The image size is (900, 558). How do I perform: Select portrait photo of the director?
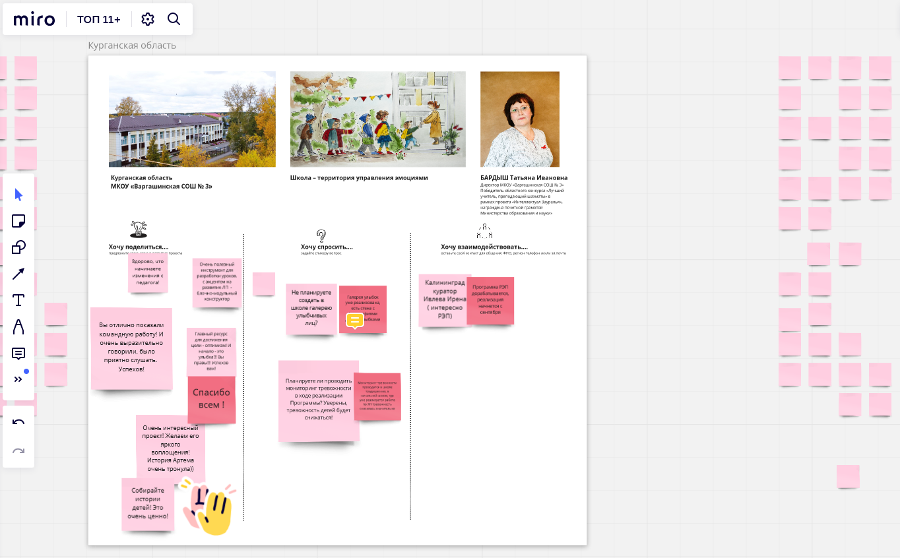[519, 119]
